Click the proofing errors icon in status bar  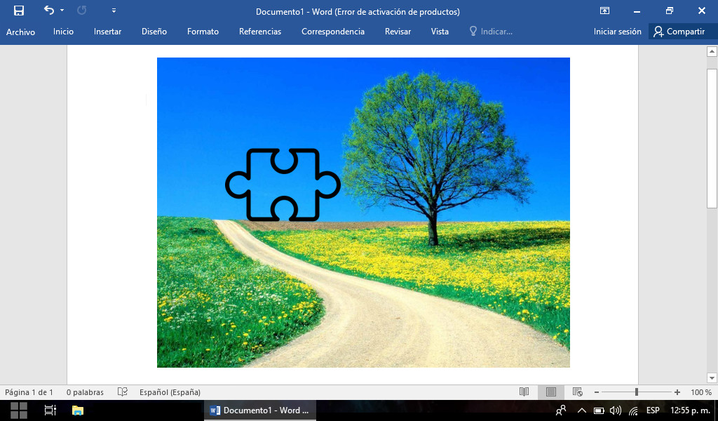point(123,392)
